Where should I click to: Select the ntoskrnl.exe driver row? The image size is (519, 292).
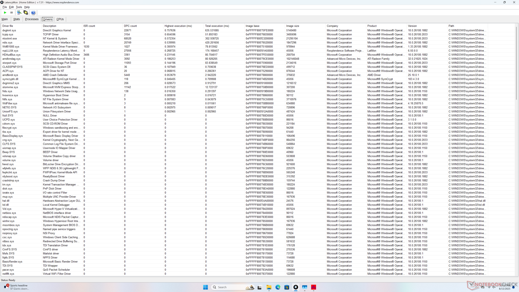245,38
